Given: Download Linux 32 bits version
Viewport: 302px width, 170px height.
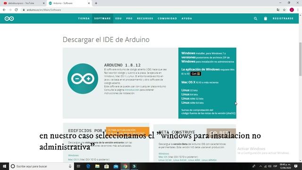Looking at the screenshot, I should [x=189, y=90].
